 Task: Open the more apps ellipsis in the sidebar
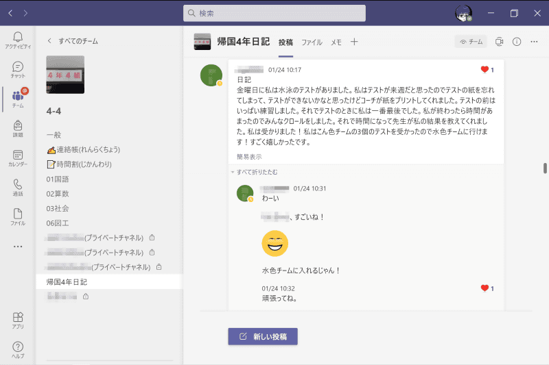18,247
